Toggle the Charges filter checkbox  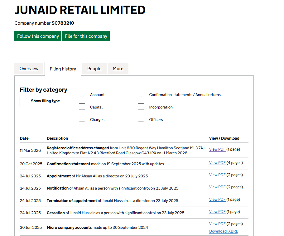(x=82, y=119)
